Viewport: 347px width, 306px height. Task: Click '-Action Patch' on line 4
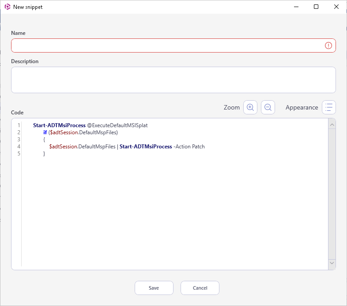[189, 147]
